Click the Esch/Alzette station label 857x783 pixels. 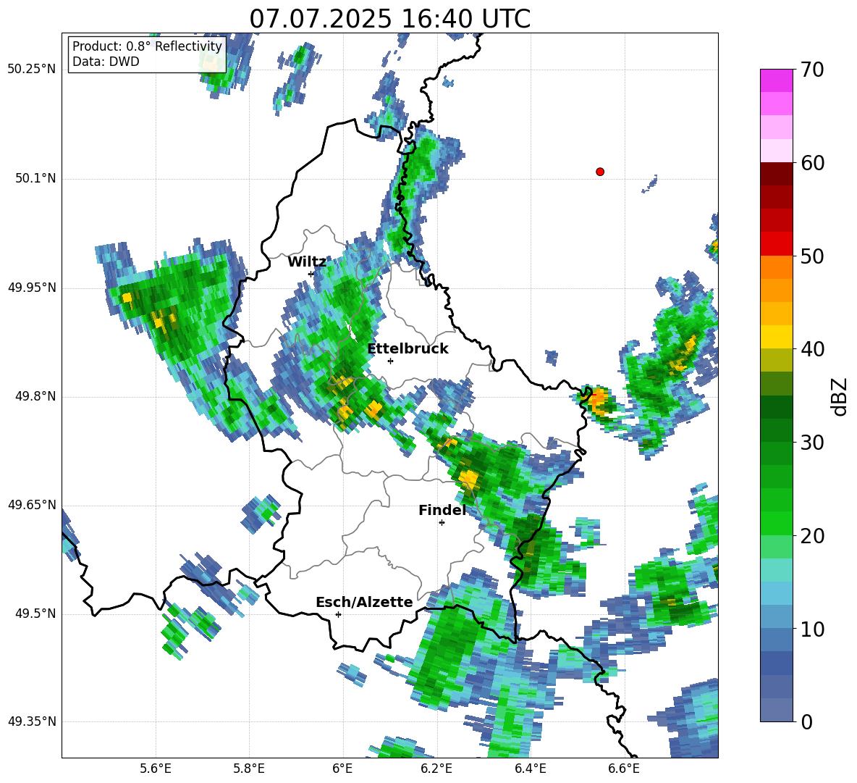tap(364, 602)
